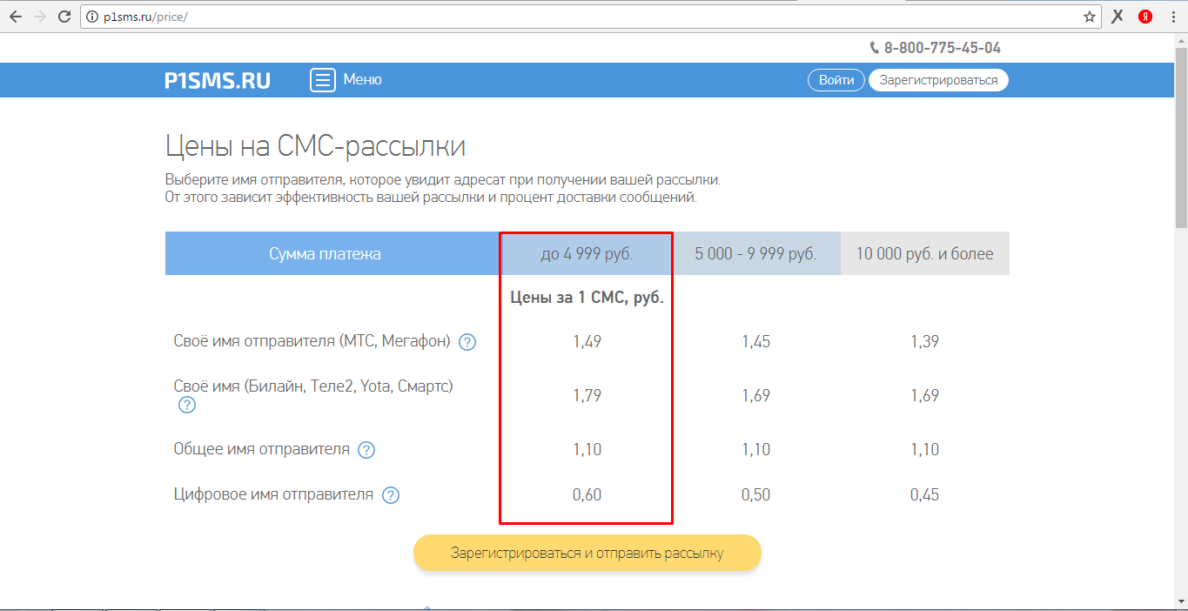Viewport: 1188px width, 611px height.
Task: Click the 'Цены за 1 СМС, руб.' caption
Action: point(587,299)
